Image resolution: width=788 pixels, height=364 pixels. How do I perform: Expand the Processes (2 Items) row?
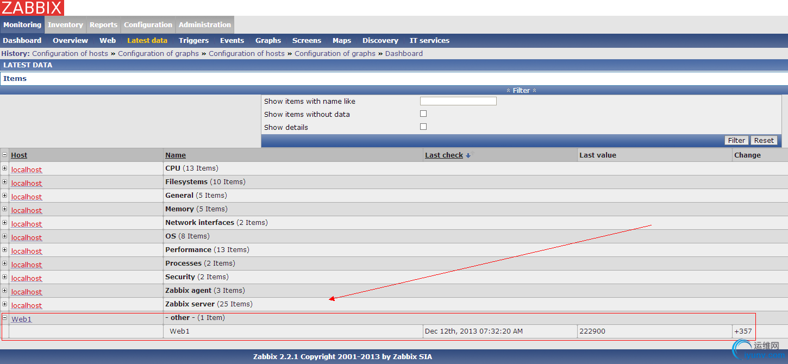click(x=5, y=263)
